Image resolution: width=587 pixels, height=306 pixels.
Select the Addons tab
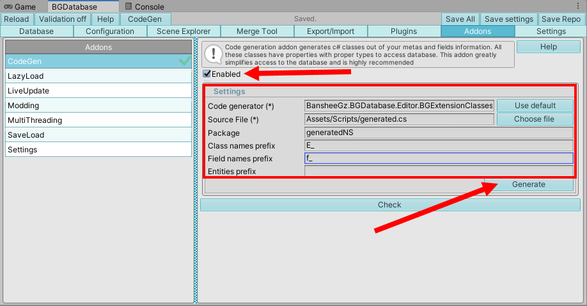(478, 31)
